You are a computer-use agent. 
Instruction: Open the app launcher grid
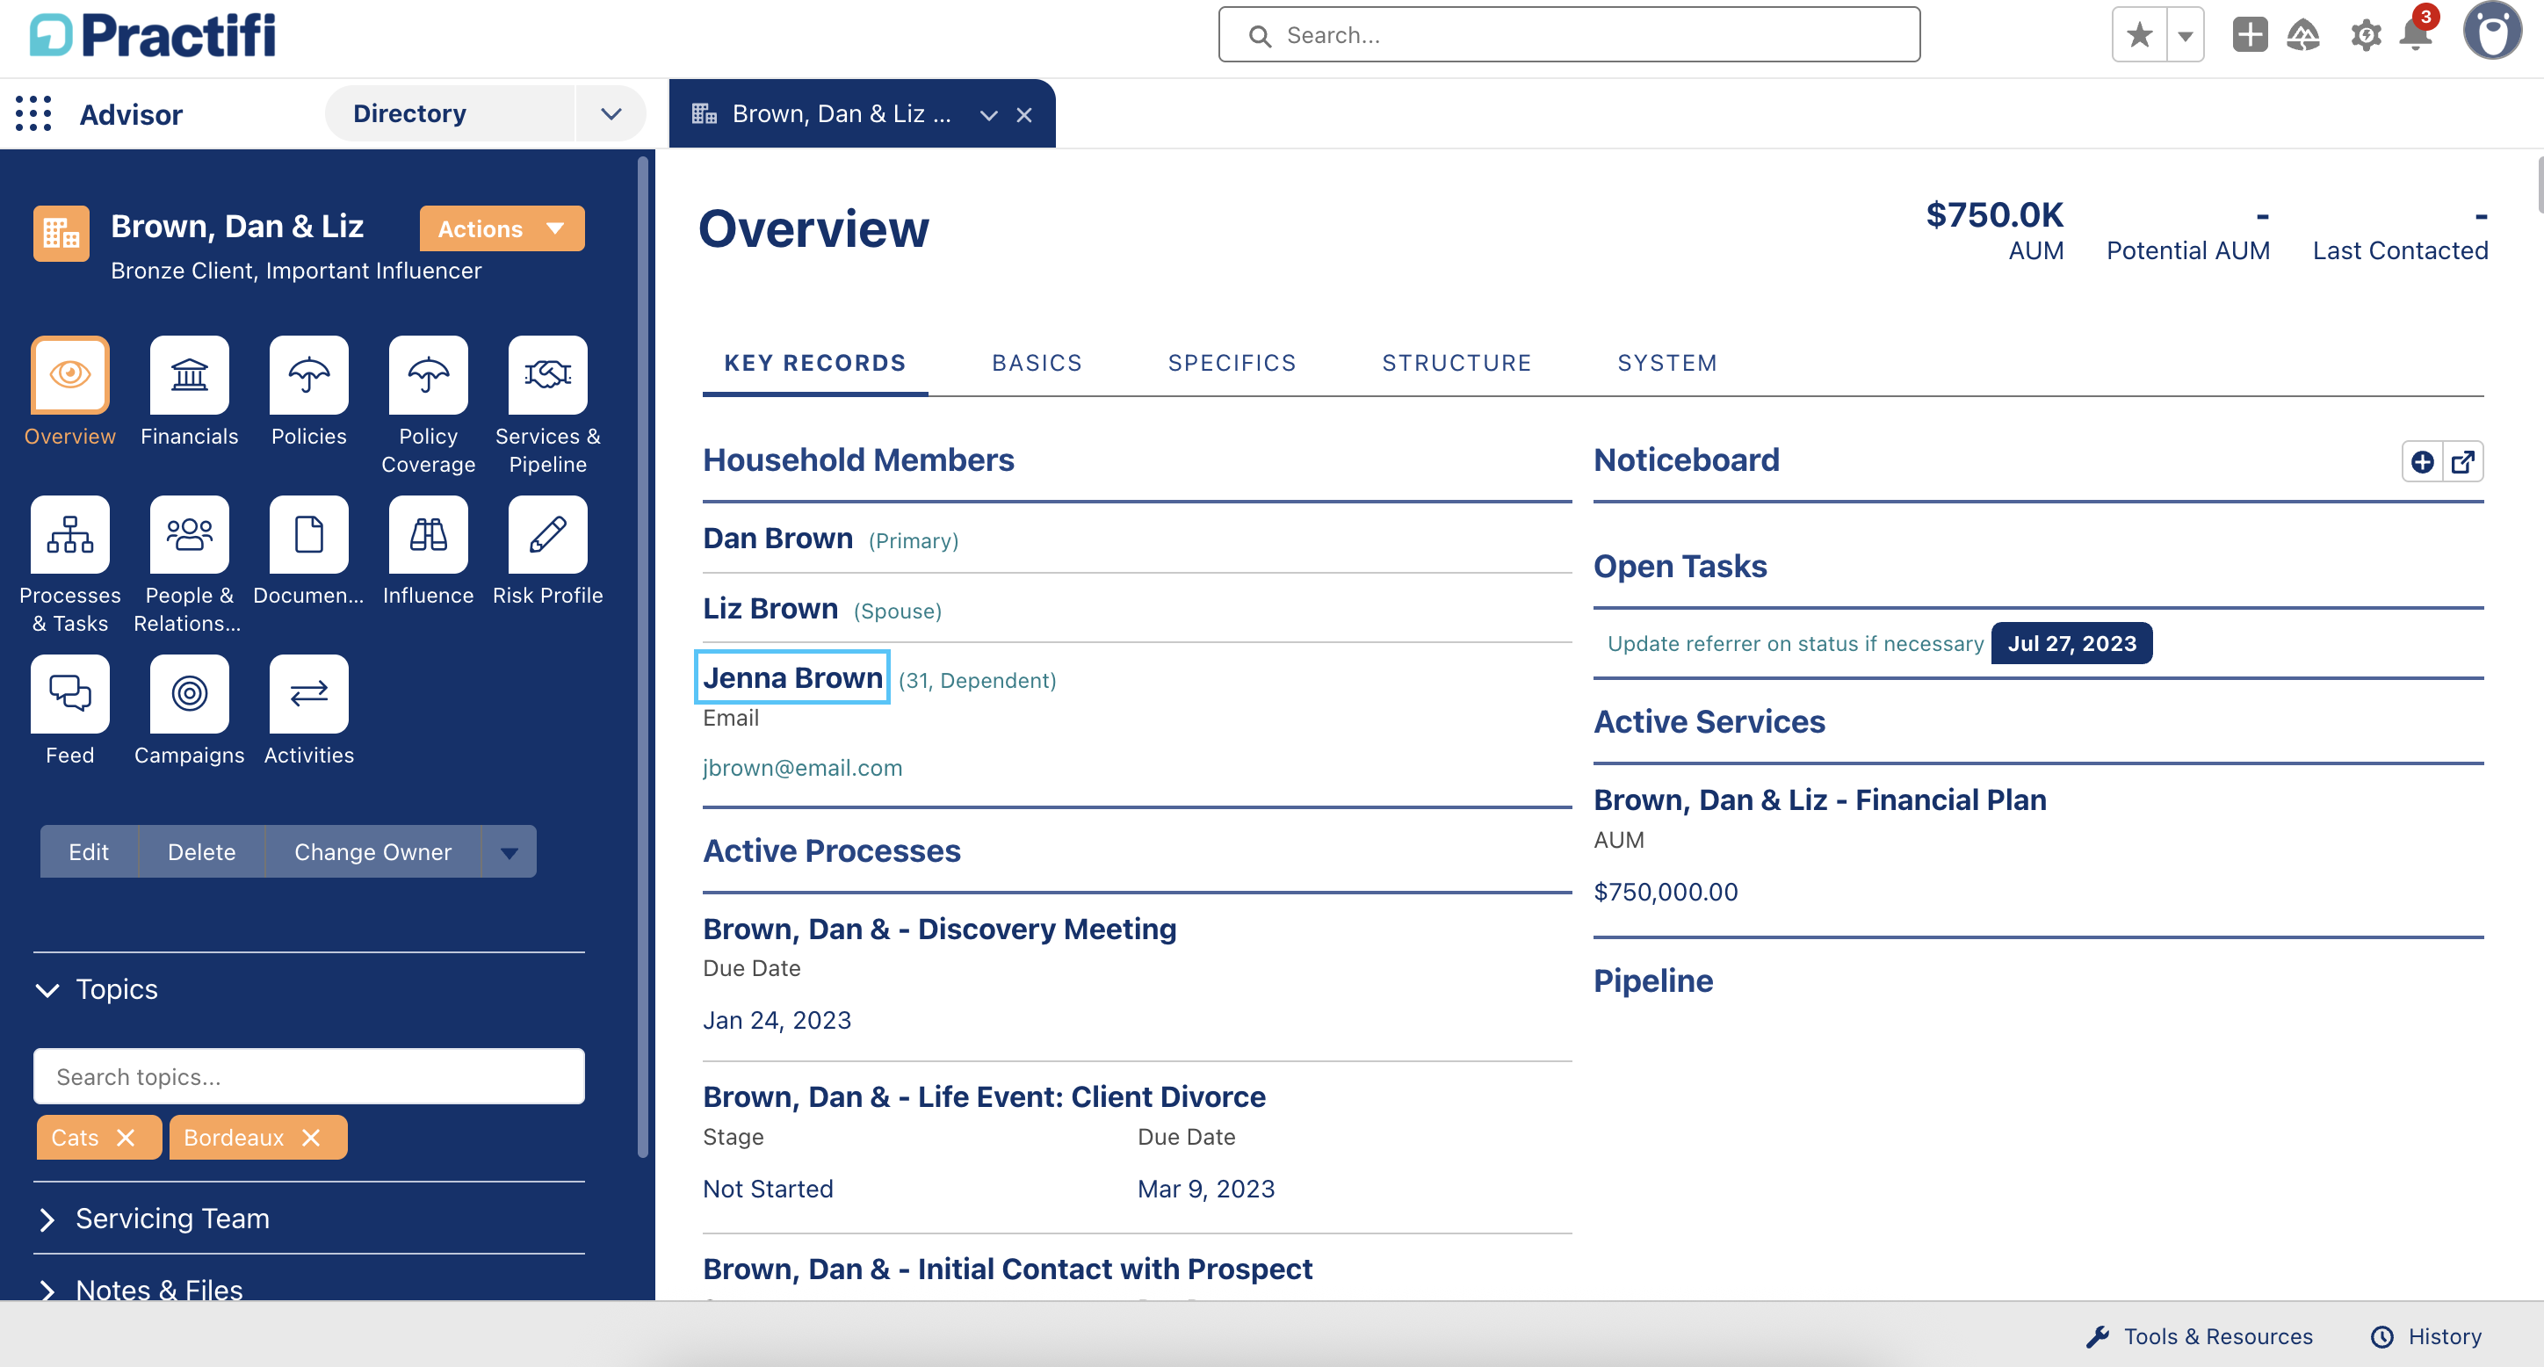[33, 113]
